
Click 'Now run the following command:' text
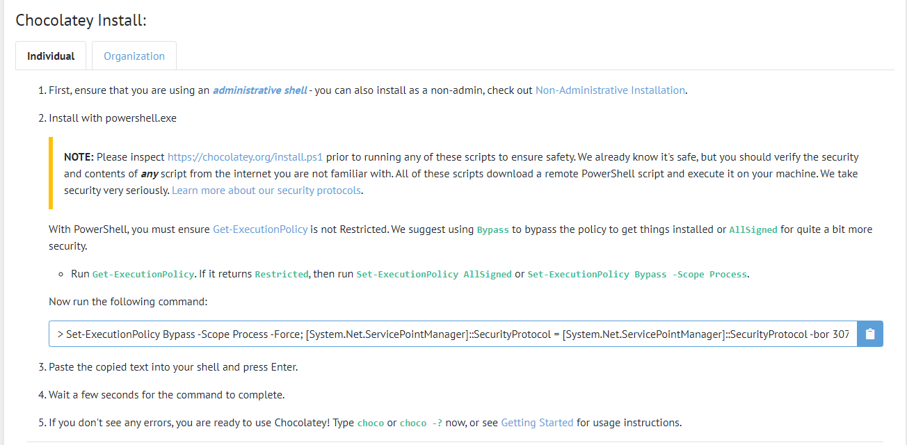tap(128, 302)
